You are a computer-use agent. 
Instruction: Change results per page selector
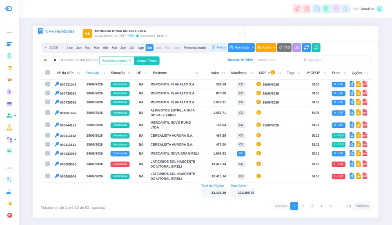click(50, 60)
